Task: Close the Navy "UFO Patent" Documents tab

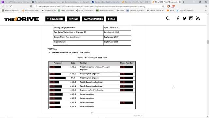Action: pos(180,2)
